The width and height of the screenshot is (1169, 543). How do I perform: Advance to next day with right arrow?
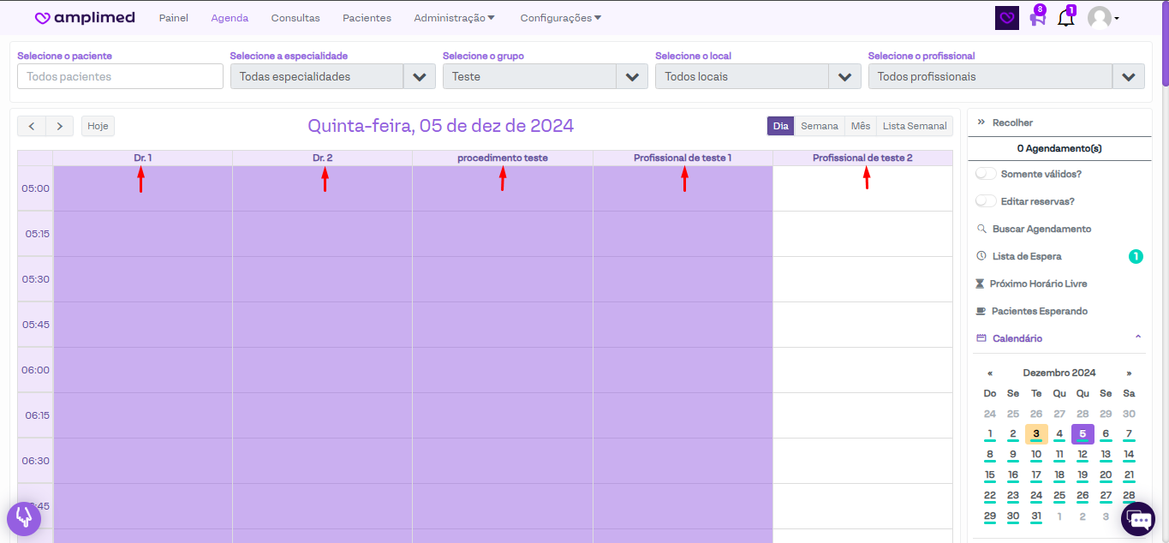(x=59, y=126)
